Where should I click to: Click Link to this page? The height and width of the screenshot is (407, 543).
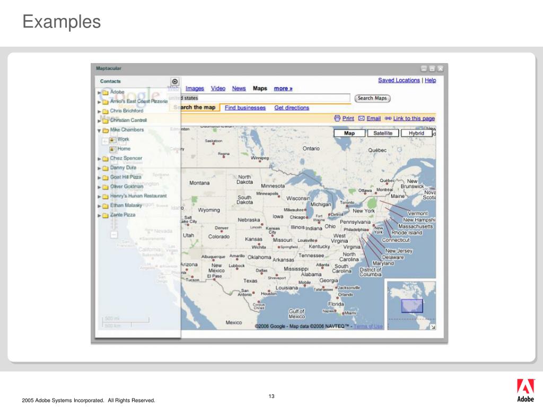point(414,118)
